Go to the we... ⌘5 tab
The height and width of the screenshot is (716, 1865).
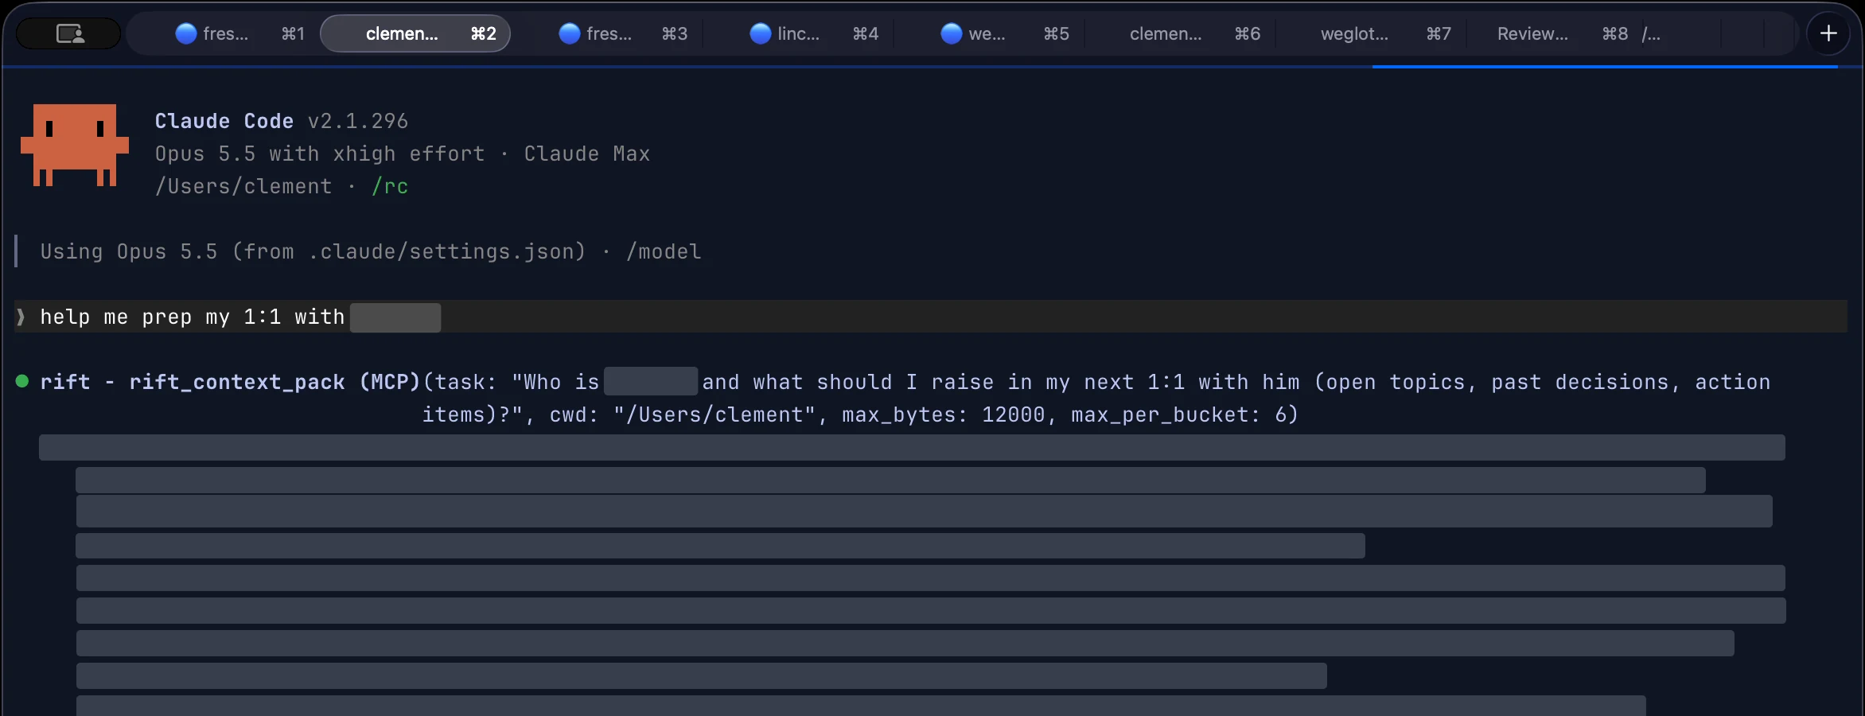(x=990, y=33)
